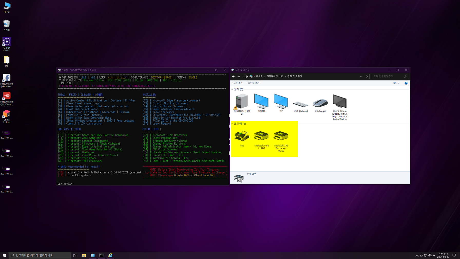Go up one level in Control Panel

(x=247, y=76)
